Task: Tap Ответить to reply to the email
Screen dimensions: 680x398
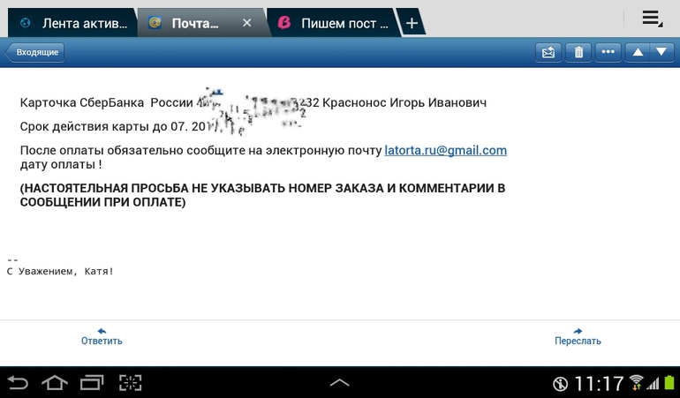Action: coord(102,335)
